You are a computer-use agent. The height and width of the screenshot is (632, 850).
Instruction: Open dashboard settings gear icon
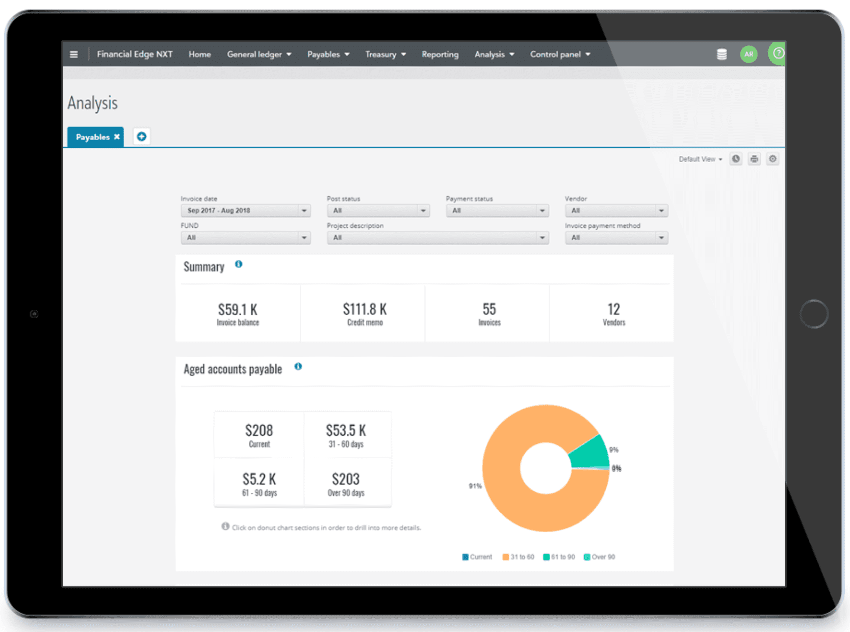(772, 159)
